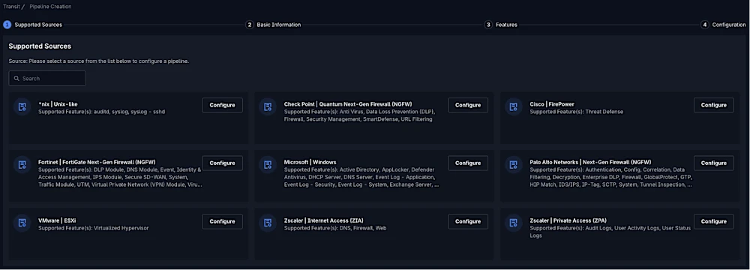Click the Fortinet FortiGate source icon
This screenshot has width=750, height=270.
(22, 165)
